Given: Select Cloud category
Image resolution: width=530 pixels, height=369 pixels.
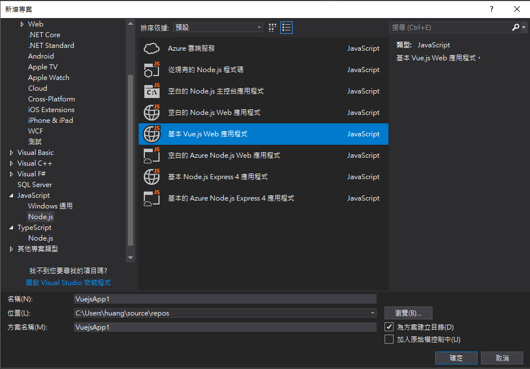Looking at the screenshot, I should [x=38, y=88].
